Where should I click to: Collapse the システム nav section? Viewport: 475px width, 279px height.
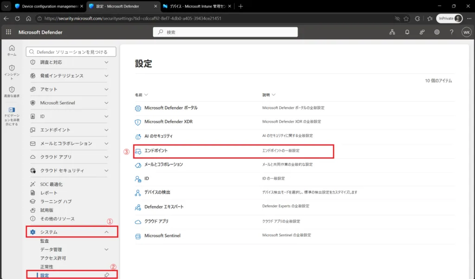(106, 232)
